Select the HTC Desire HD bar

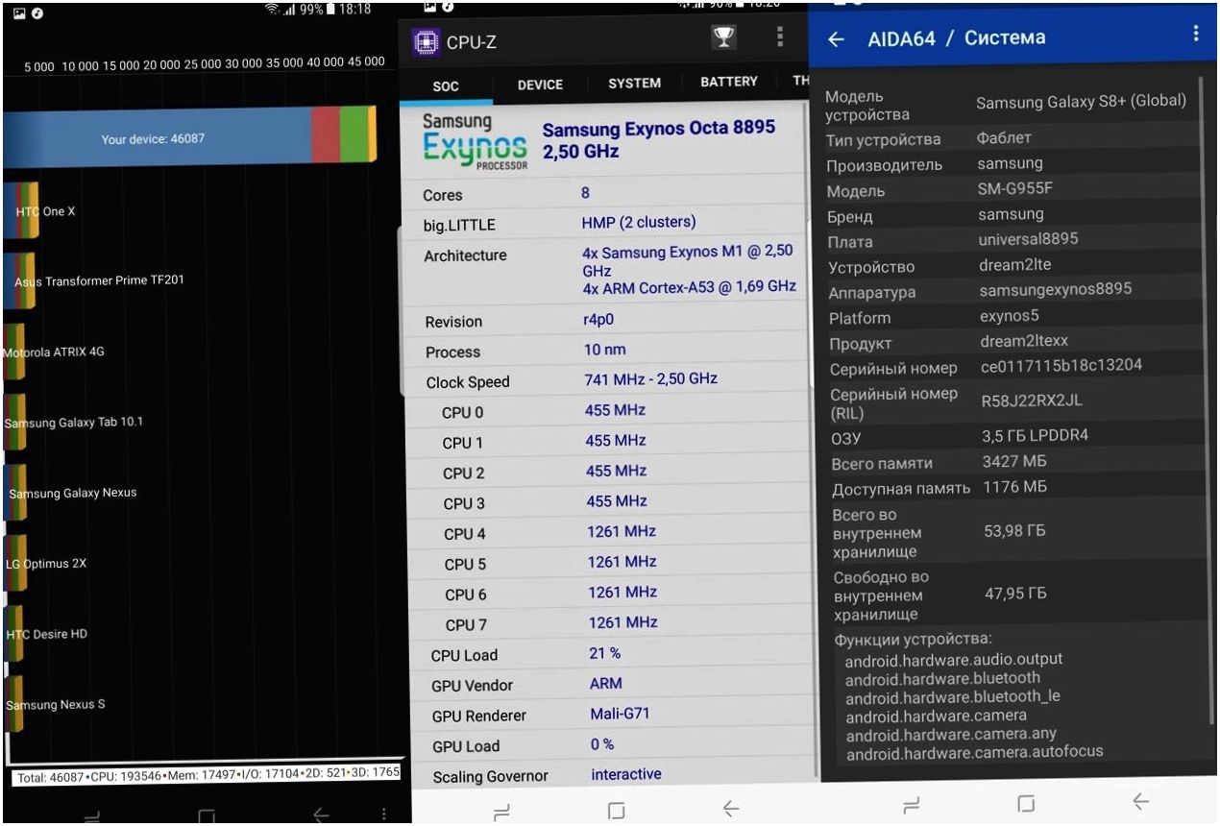[12, 634]
